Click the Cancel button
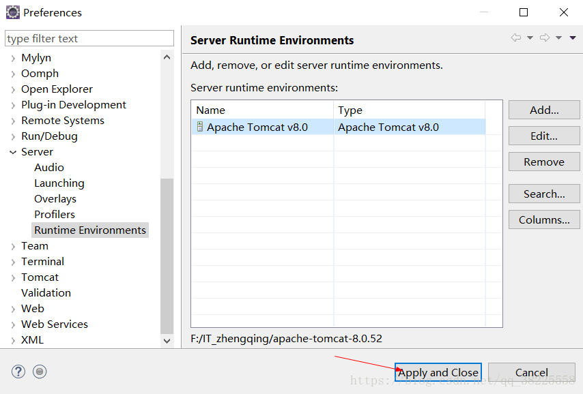Viewport: 583px width, 394px height. (532, 372)
